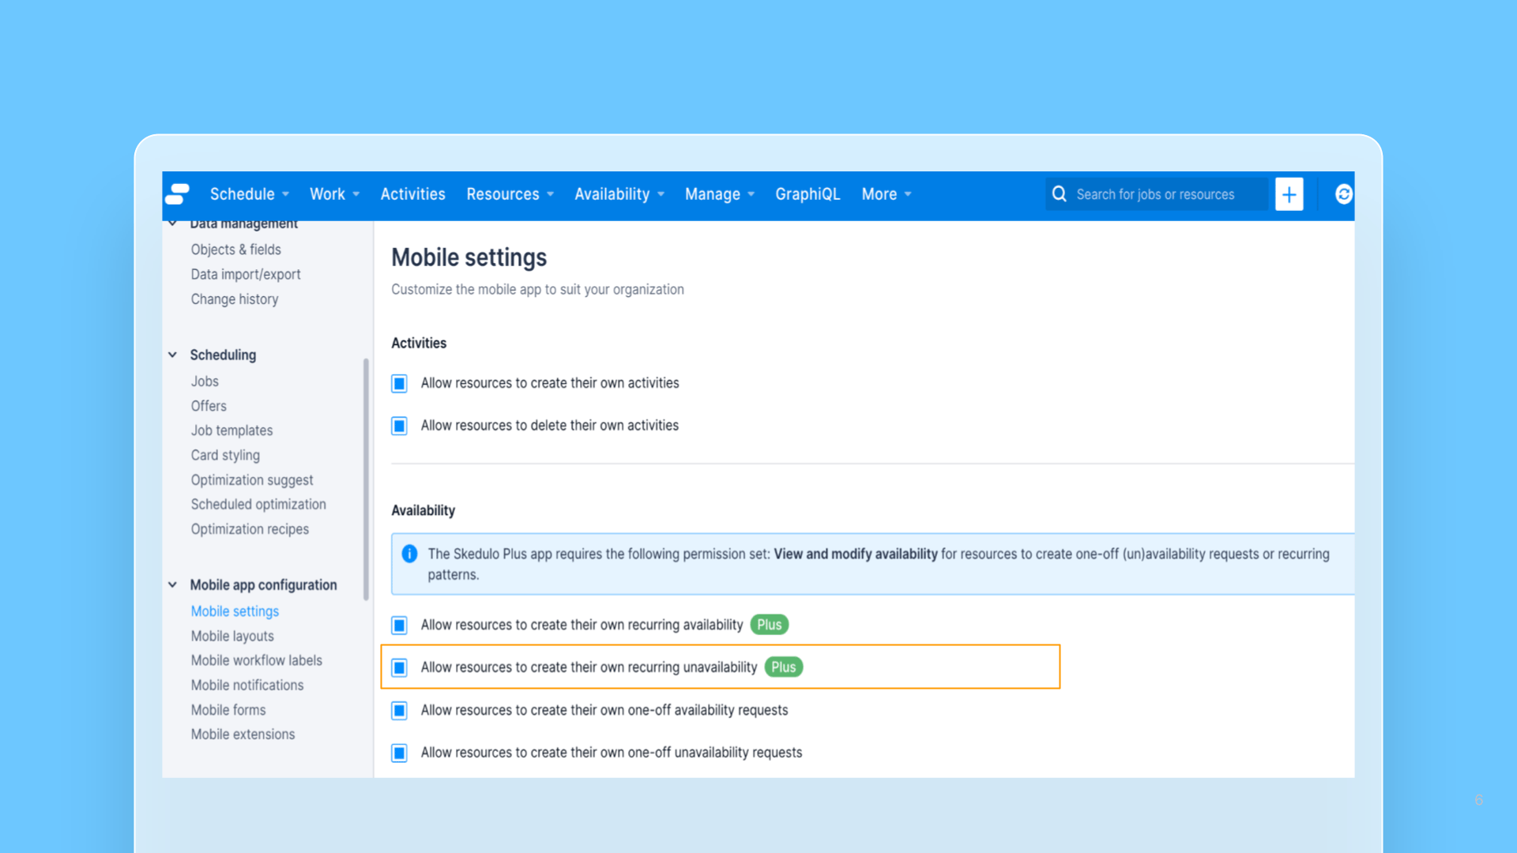Click the info icon in availability notice
Screen dimensions: 1517x853
click(x=409, y=554)
